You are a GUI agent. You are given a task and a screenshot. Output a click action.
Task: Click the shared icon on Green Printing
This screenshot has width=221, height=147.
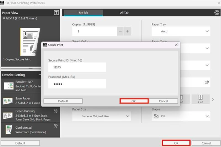pos(56,111)
